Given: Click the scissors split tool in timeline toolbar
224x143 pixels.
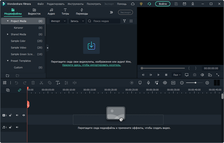Looking at the screenshot, I should 41,83.
